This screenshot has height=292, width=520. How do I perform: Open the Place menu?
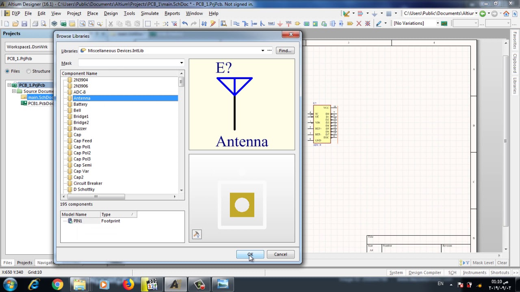point(92,13)
